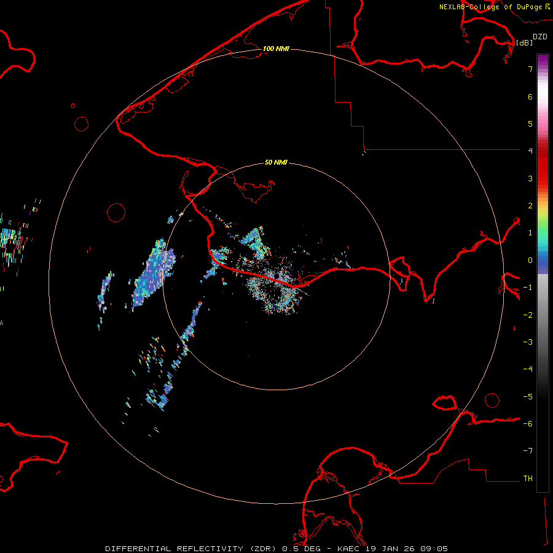Image resolution: width=553 pixels, height=553 pixels.
Task: Click the 50 NMI range ring label
Action: point(276,163)
